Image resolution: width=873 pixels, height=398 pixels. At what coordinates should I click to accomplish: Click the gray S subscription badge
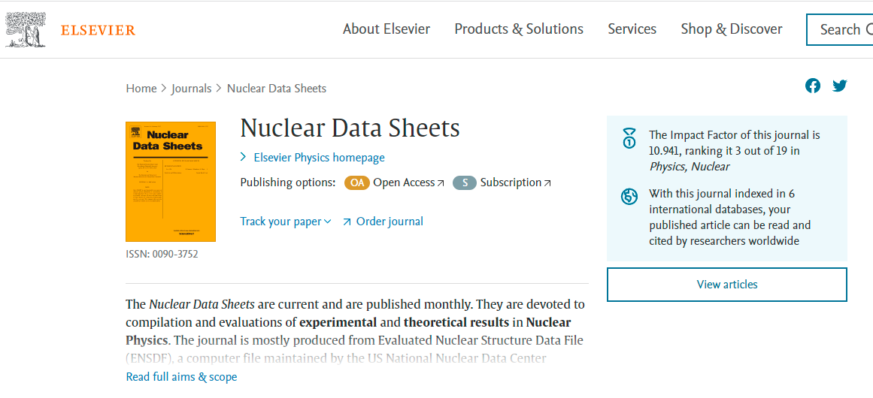(x=465, y=182)
